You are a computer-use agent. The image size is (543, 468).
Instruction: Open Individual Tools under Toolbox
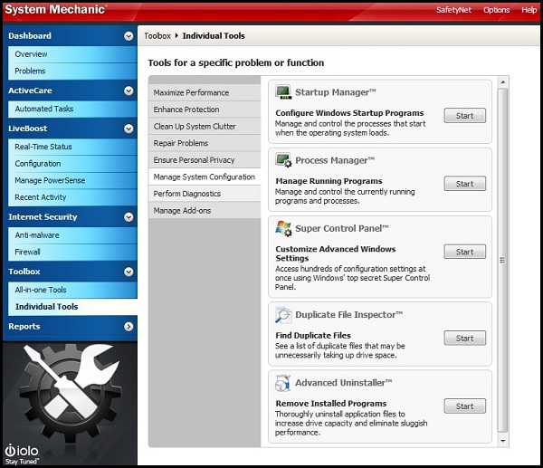click(72, 307)
